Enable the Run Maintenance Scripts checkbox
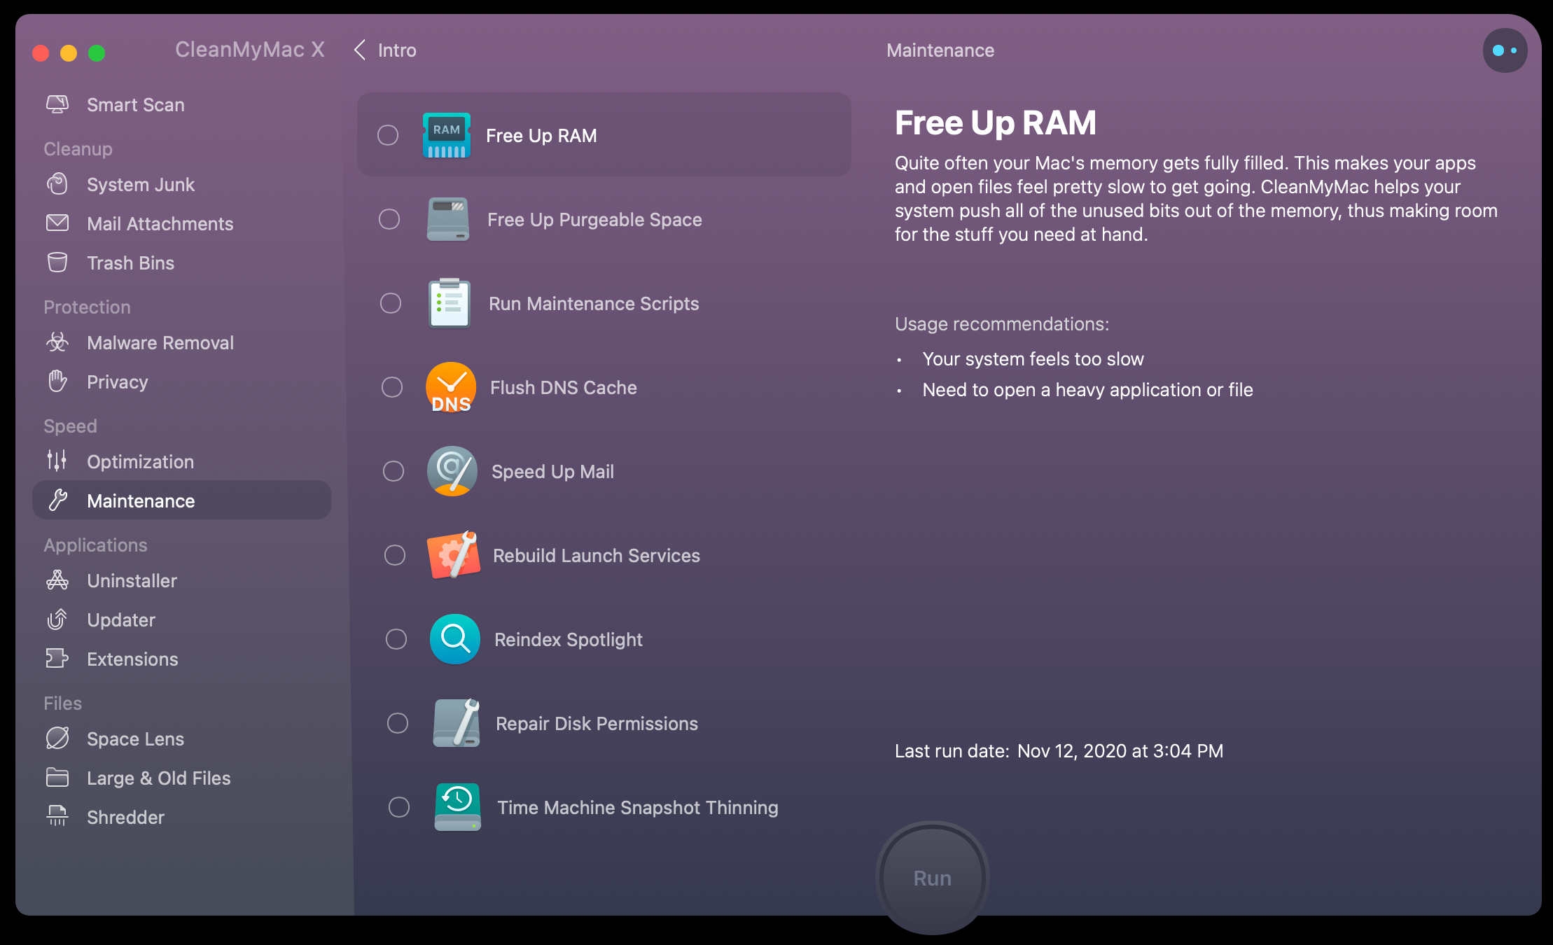The image size is (1553, 945). 393,304
